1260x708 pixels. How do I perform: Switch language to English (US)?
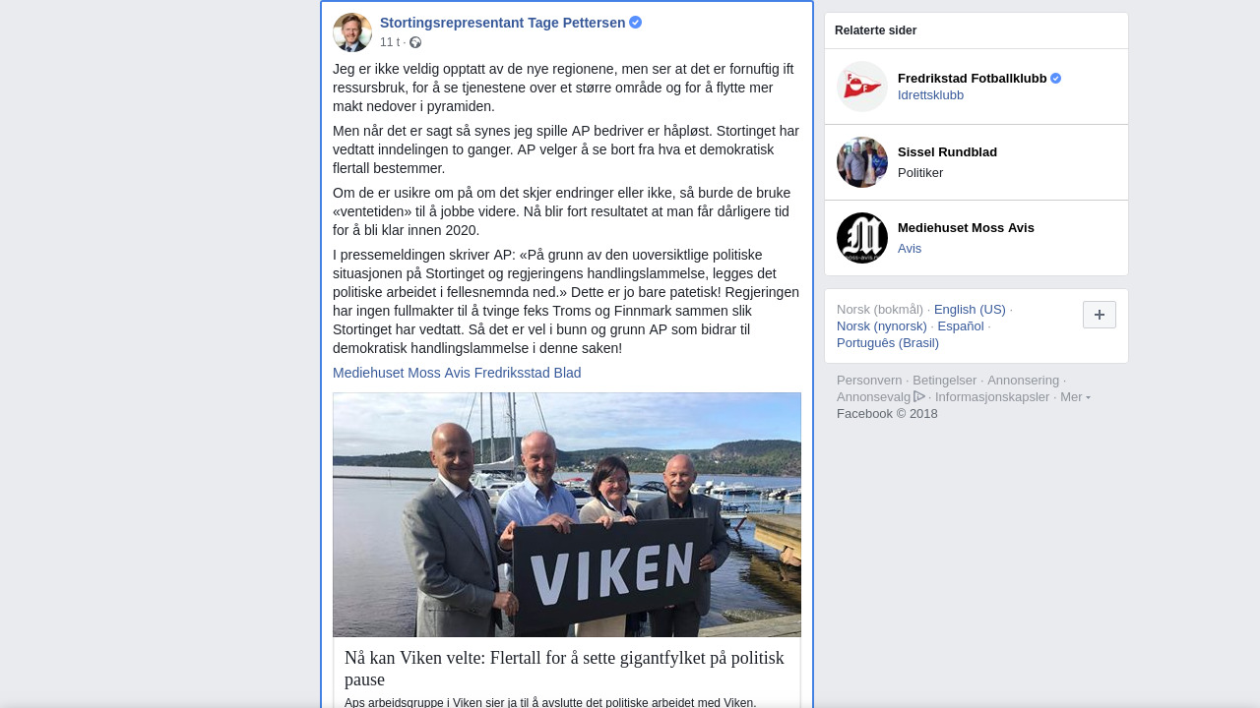point(970,309)
